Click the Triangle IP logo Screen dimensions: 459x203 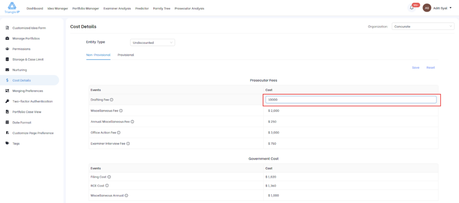(x=12, y=8)
